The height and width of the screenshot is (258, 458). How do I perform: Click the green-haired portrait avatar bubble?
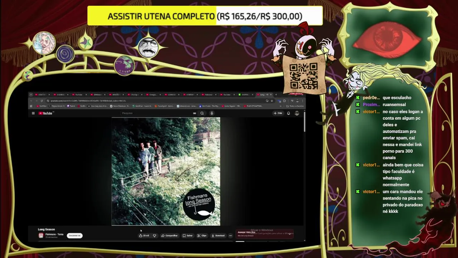coord(44,43)
